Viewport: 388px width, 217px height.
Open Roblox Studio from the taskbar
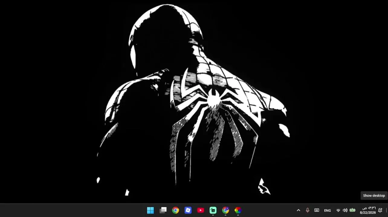pyautogui.click(x=188, y=210)
